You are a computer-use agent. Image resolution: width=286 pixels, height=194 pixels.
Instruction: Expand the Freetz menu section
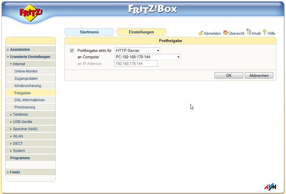click(x=30, y=172)
